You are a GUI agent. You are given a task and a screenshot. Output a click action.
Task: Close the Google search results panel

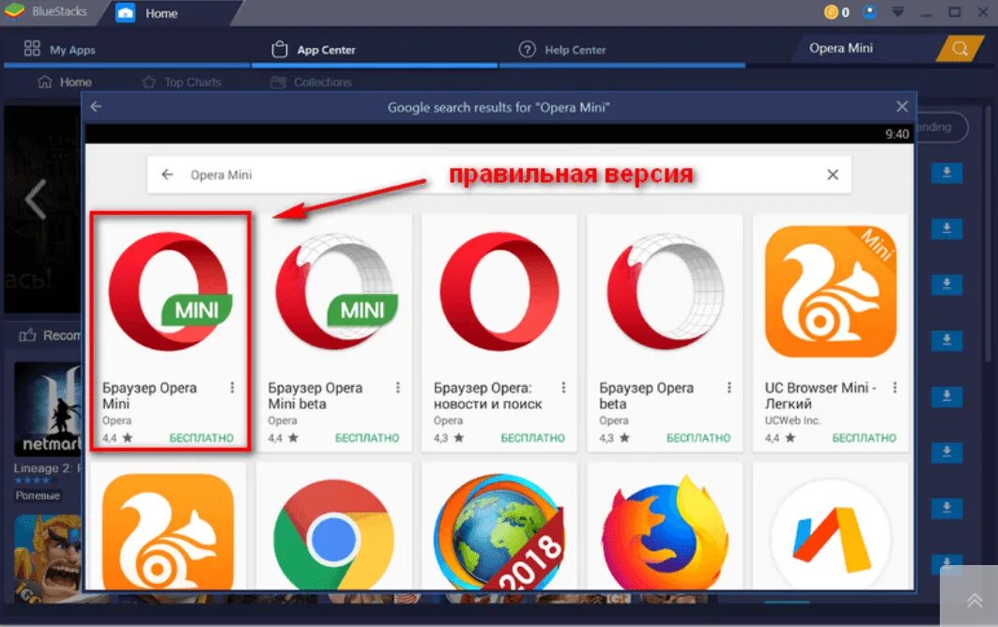coord(902,107)
